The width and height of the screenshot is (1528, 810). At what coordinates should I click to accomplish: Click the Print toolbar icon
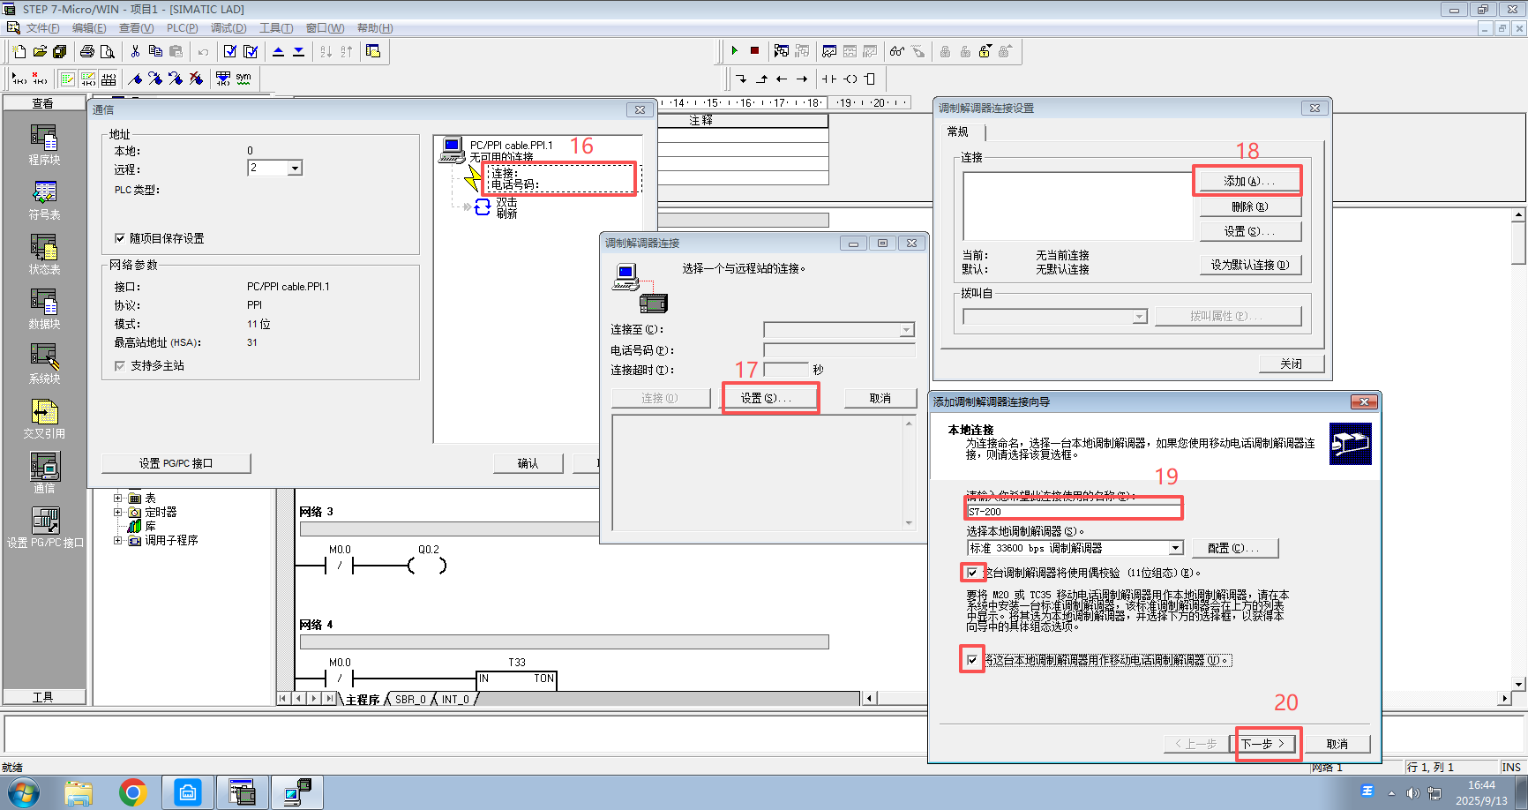pyautogui.click(x=86, y=51)
